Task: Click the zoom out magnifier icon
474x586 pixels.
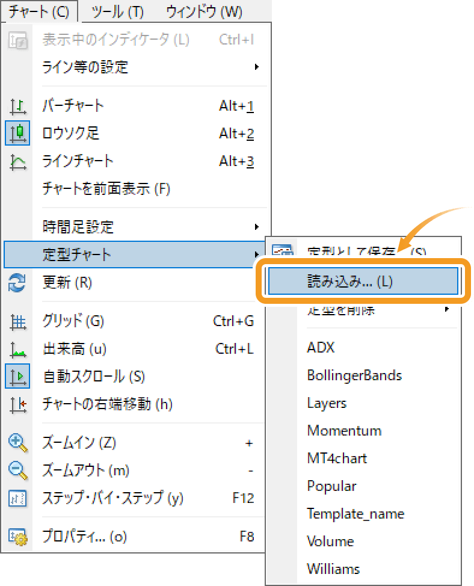Action: (17, 470)
